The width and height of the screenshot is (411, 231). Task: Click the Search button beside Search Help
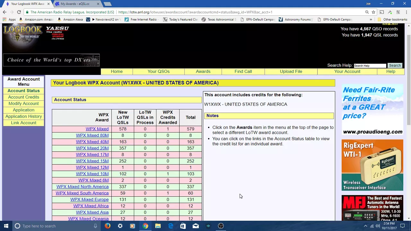coord(395,65)
